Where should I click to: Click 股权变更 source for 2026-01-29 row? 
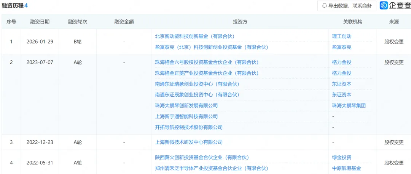(394, 42)
